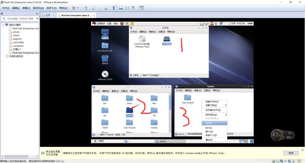
Task: Click root 的主文件夹 desktop icon
Action: pos(105,47)
